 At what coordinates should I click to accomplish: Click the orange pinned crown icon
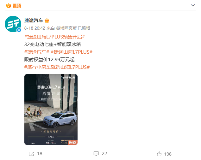[x=9, y=6]
